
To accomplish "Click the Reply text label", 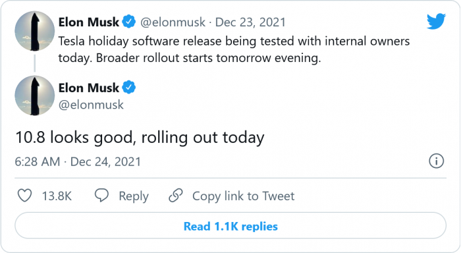I will [134, 196].
